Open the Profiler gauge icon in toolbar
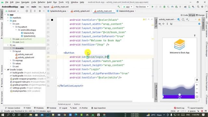Image resolution: width=208 pixels, height=117 pixels. click(x=172, y=6)
